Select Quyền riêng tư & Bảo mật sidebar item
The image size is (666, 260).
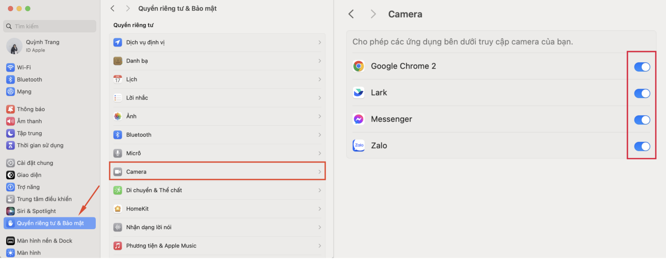coord(50,223)
